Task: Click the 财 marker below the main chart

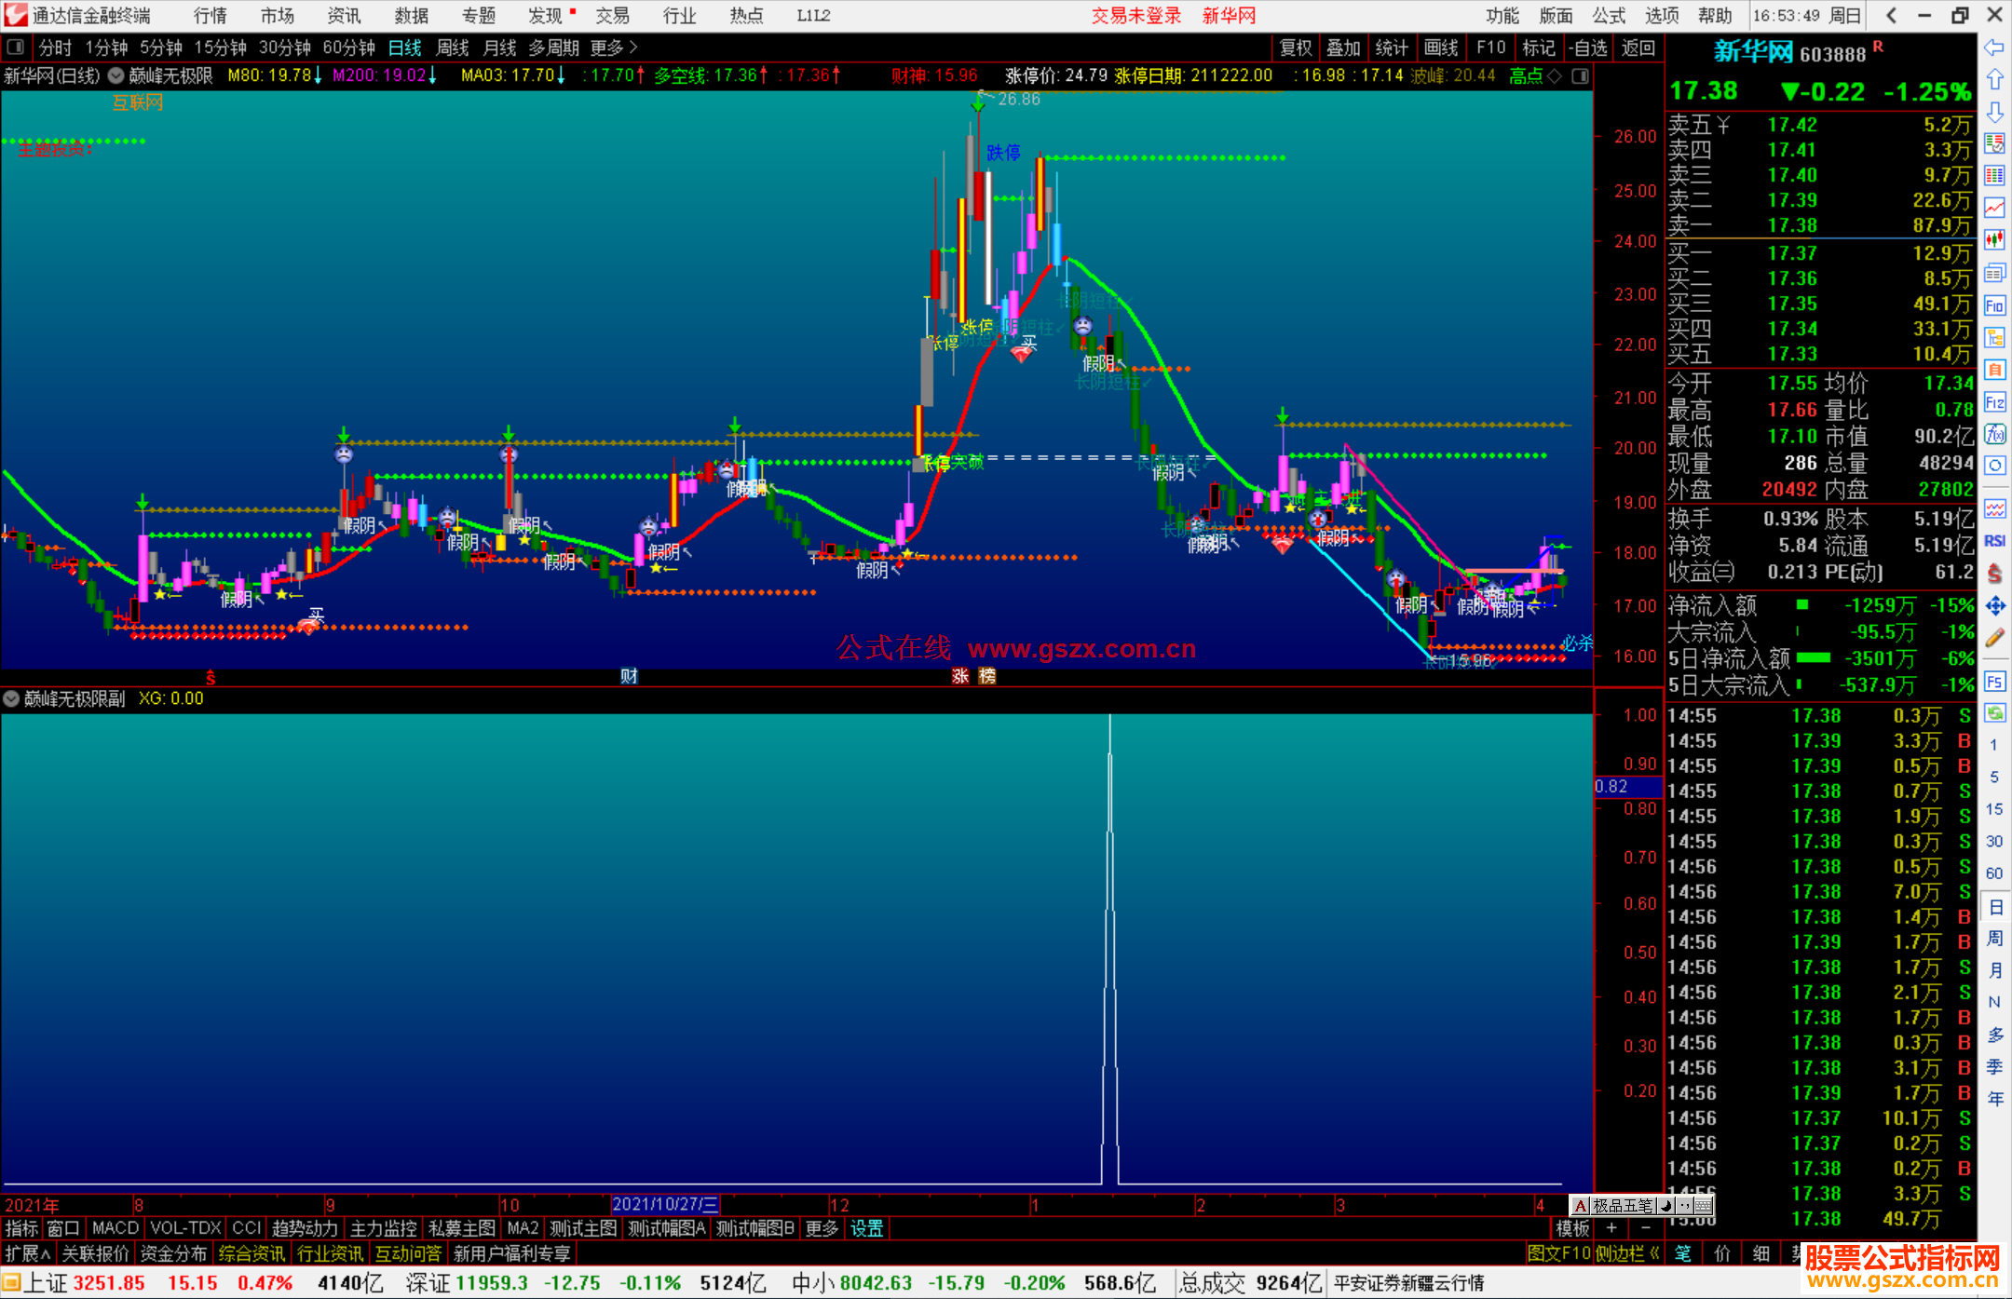Action: pos(629,676)
